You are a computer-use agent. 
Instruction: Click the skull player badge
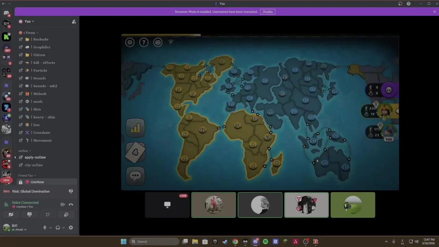tap(389, 90)
